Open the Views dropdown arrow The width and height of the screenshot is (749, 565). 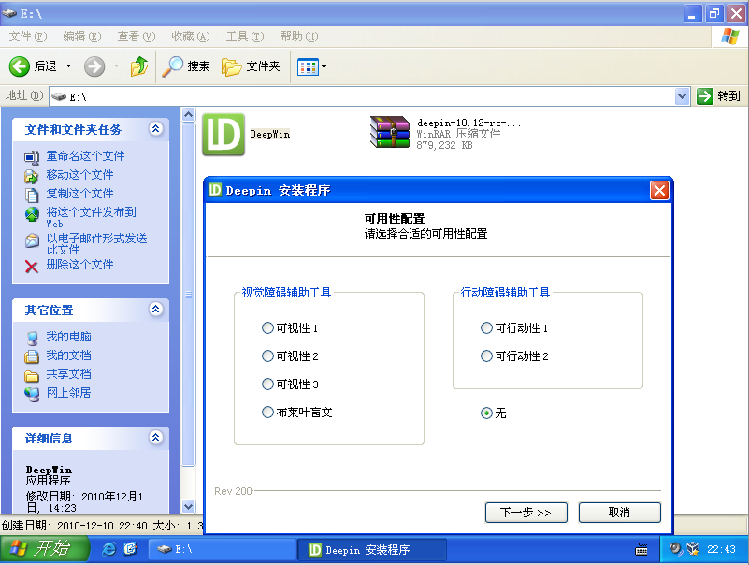324,67
